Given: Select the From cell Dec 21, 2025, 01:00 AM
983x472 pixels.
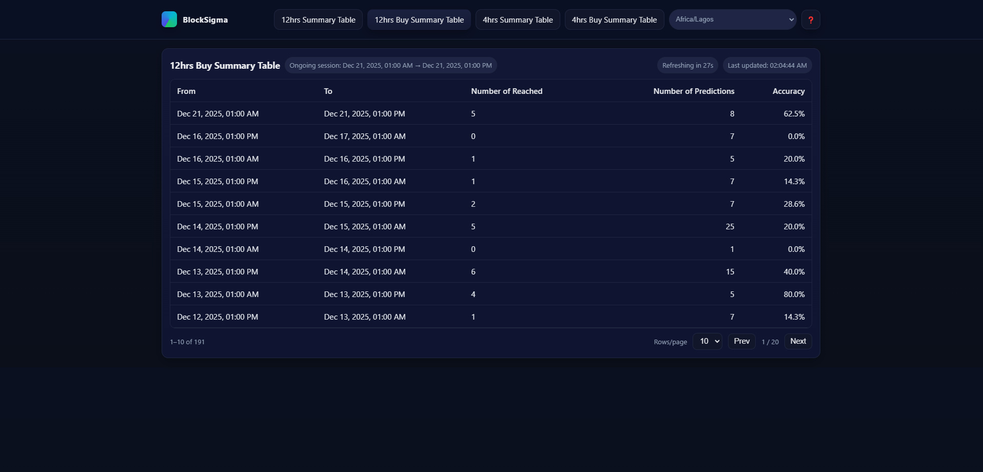Looking at the screenshot, I should coord(218,113).
